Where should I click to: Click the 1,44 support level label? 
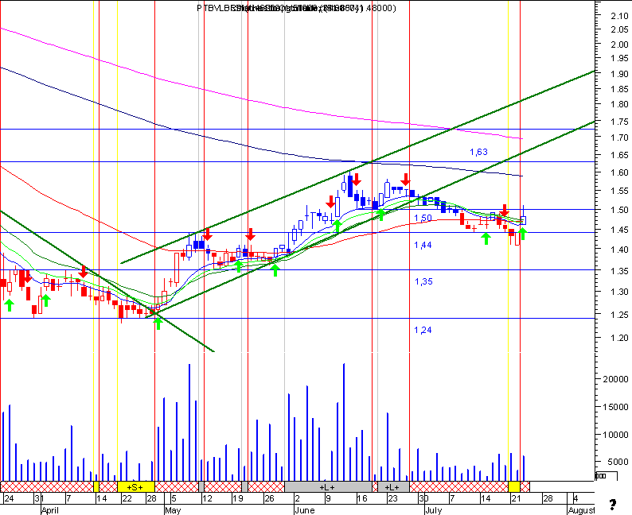[423, 245]
